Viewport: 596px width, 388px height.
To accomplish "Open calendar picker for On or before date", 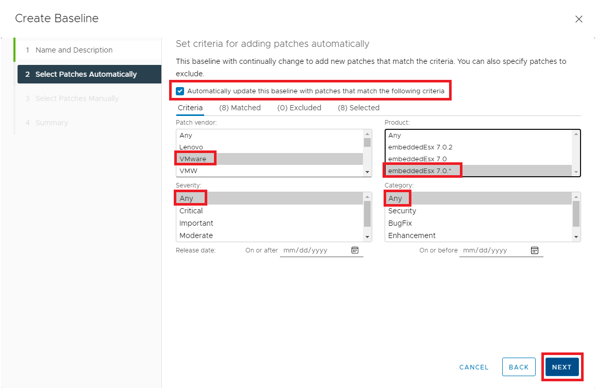I will point(535,250).
